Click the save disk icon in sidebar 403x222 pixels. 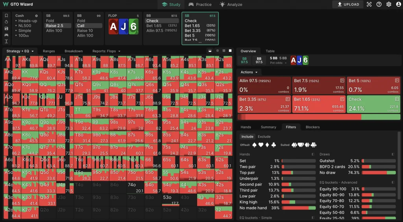pyautogui.click(x=6, y=29)
